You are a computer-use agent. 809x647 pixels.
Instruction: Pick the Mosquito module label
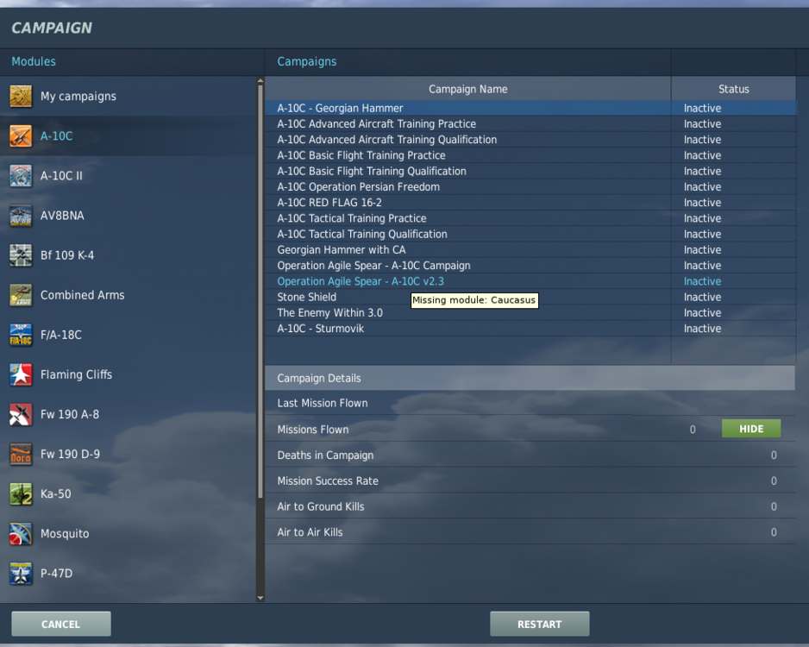(x=65, y=533)
